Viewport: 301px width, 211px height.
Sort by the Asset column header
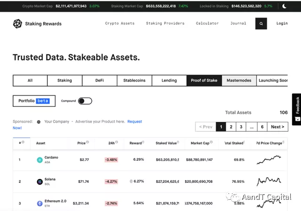coord(41,143)
